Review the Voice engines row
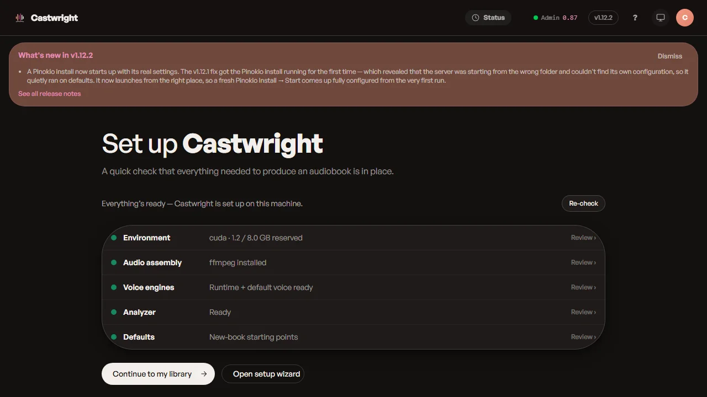Screen dimensions: 707x397 (x=583, y=287)
